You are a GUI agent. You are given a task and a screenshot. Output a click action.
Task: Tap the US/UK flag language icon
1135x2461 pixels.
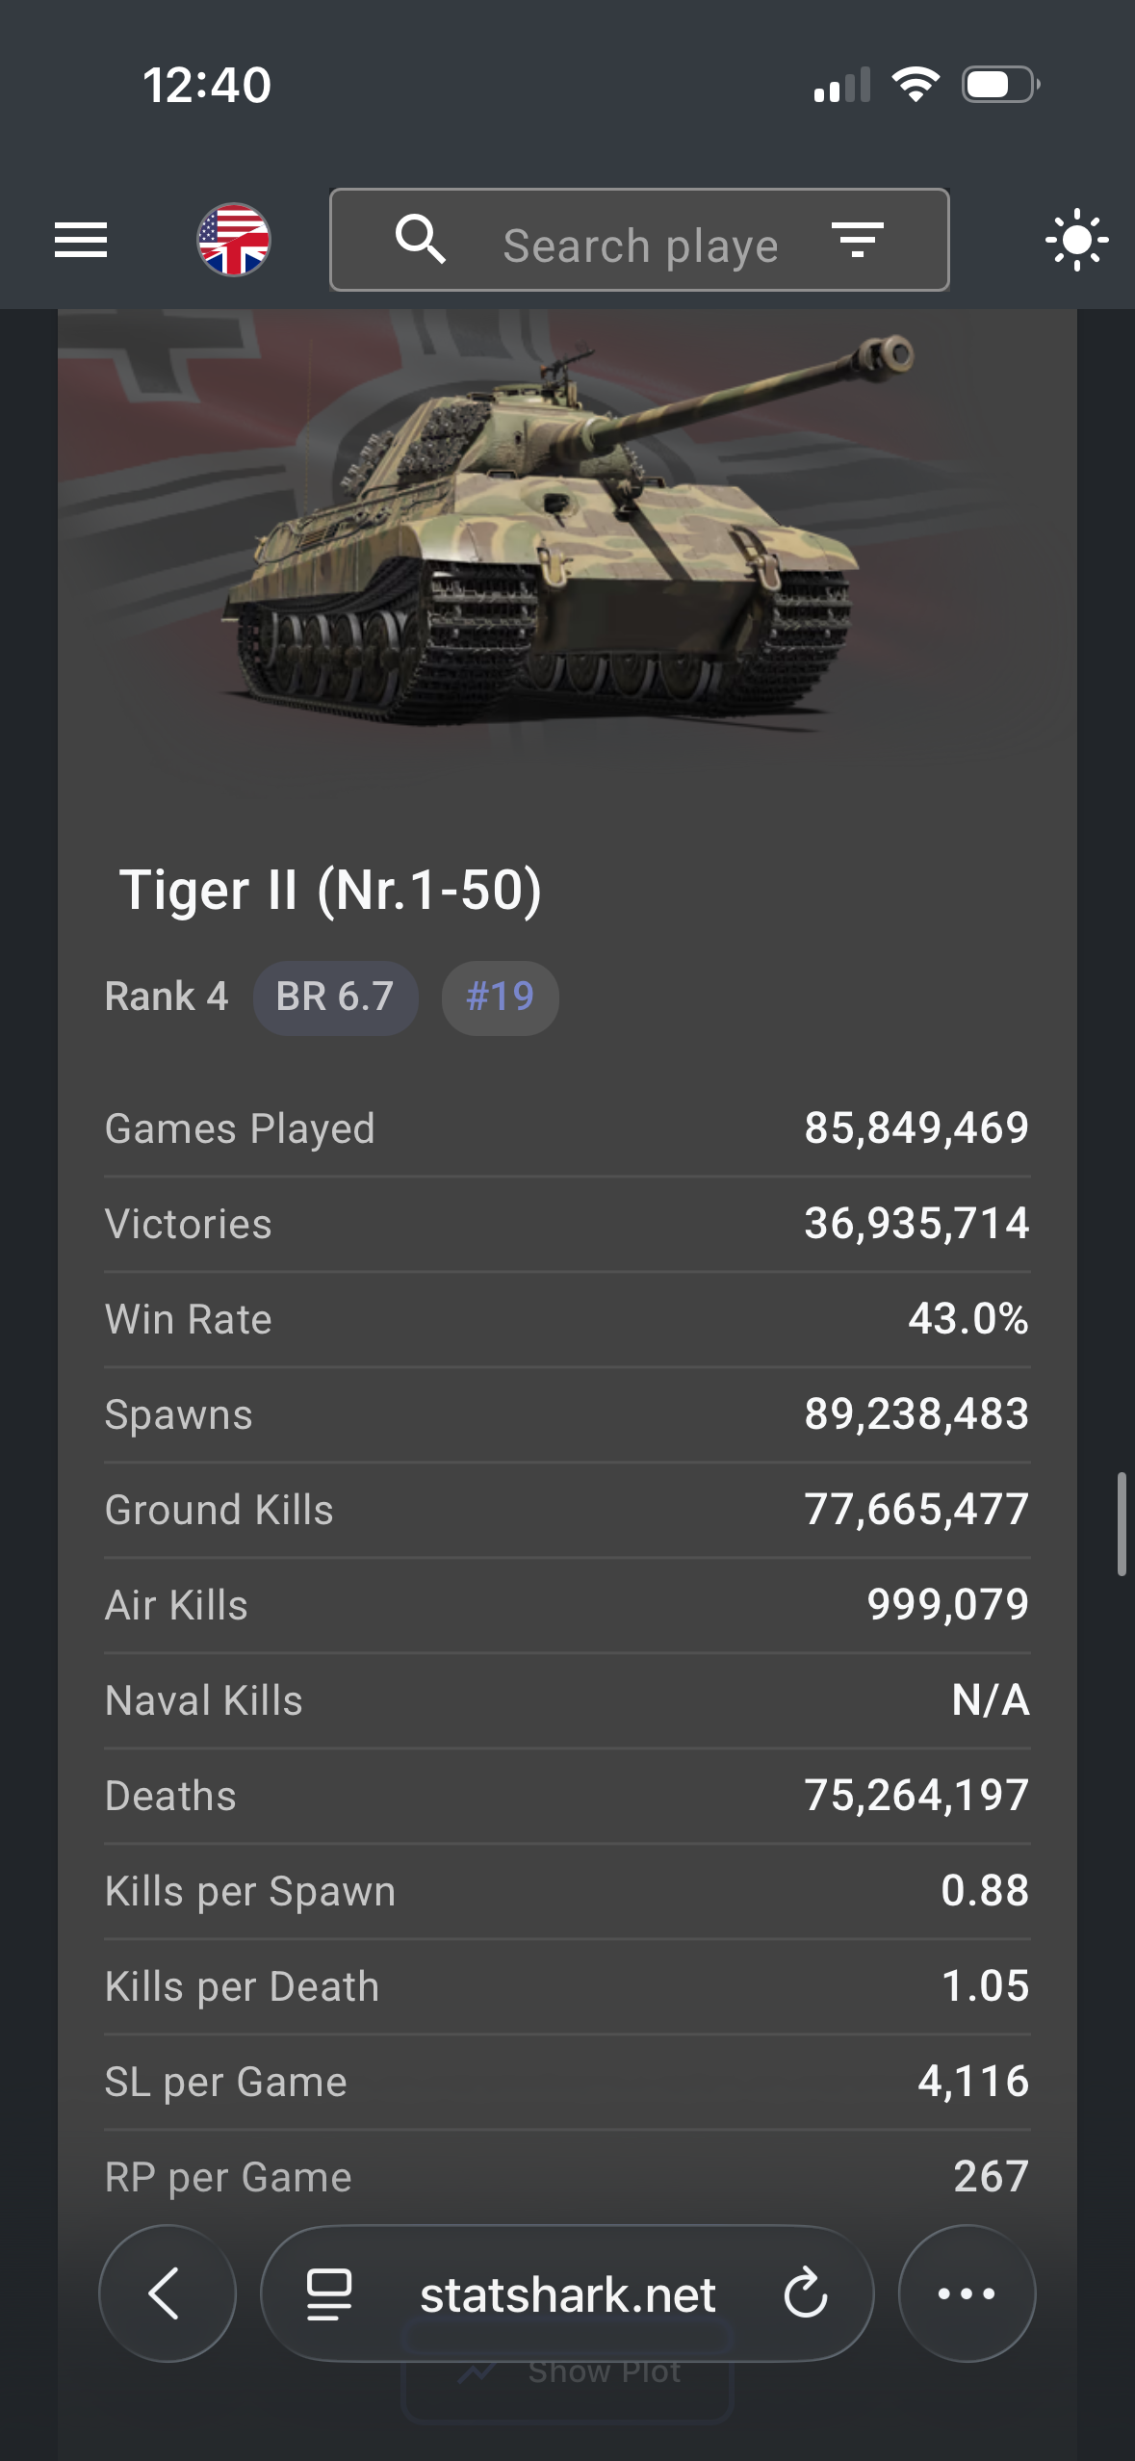pyautogui.click(x=234, y=240)
